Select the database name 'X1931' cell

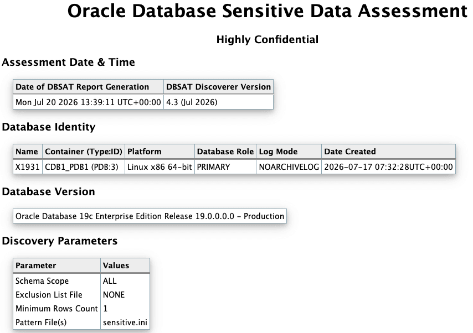28,167
